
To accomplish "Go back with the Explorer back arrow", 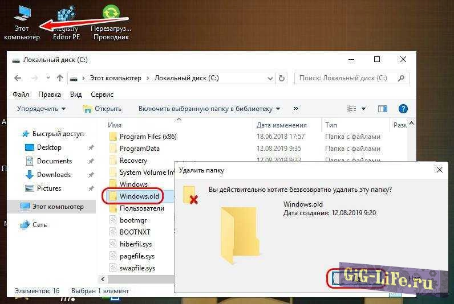I will coord(18,78).
